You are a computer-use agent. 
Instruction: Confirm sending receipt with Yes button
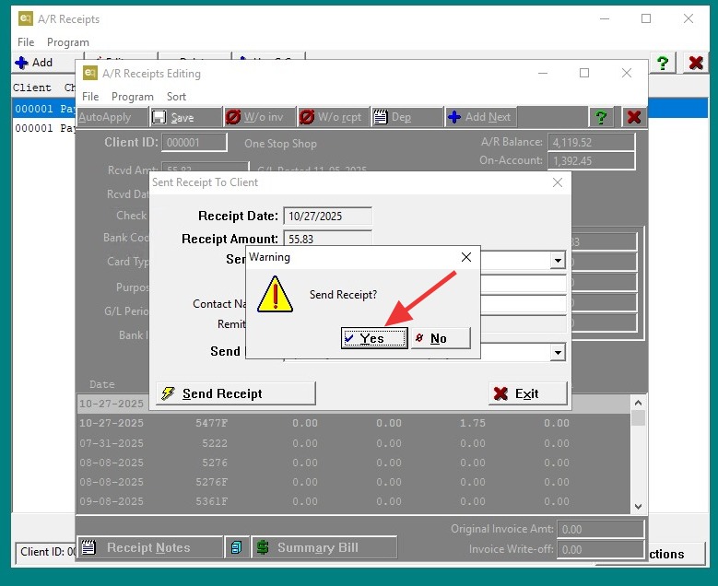click(x=374, y=338)
